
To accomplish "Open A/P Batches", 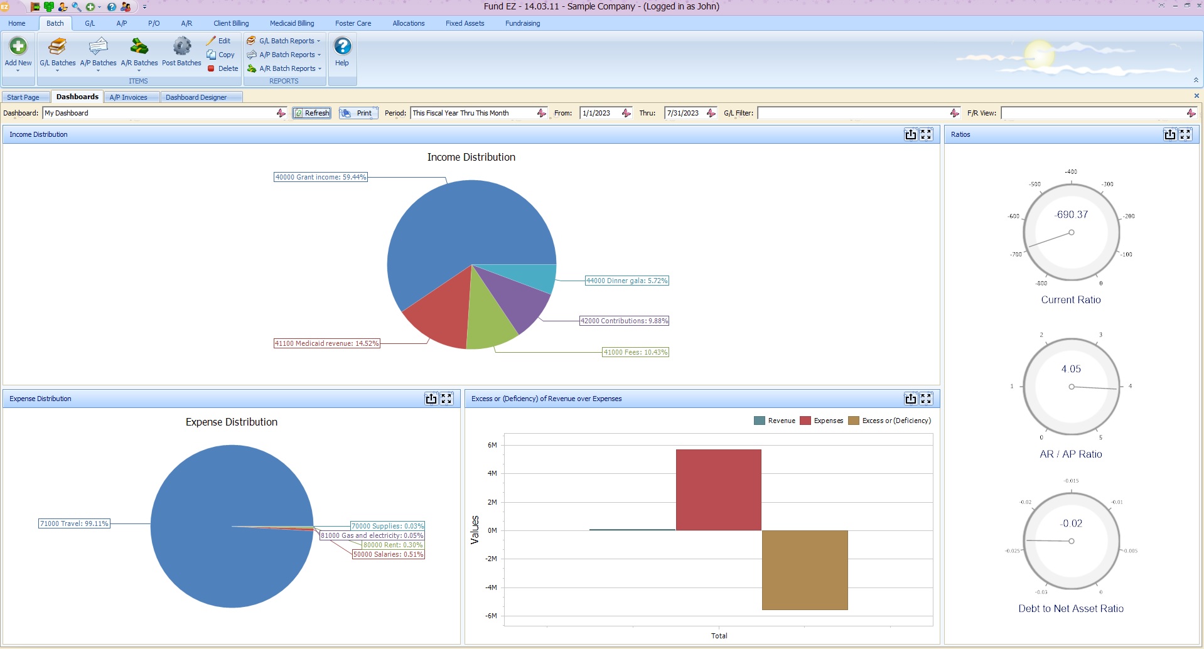I will click(x=98, y=51).
